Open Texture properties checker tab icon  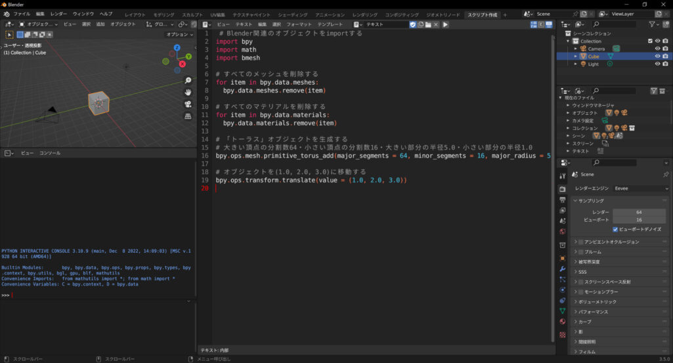point(563,334)
